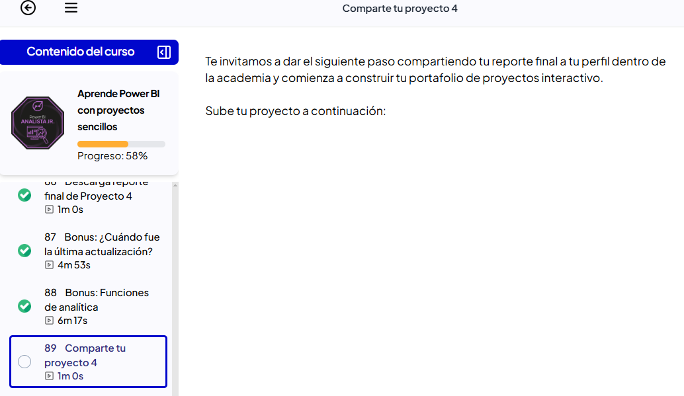Viewport: 684px width, 396px height.
Task: Collapse the course content sidebar panel icon
Action: [164, 52]
